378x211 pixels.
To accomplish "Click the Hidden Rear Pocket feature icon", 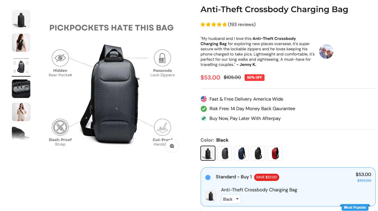I will [60, 57].
